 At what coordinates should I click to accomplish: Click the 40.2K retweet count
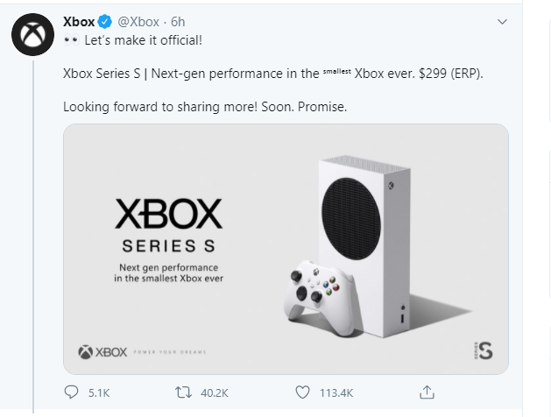[215, 392]
